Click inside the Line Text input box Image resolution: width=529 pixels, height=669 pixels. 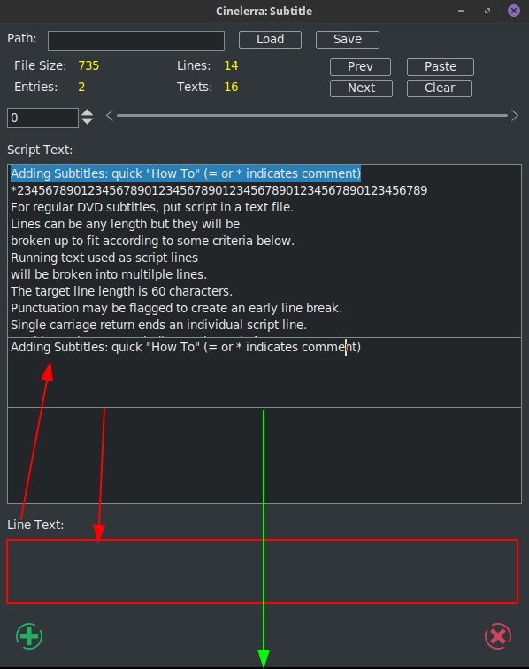[263, 572]
